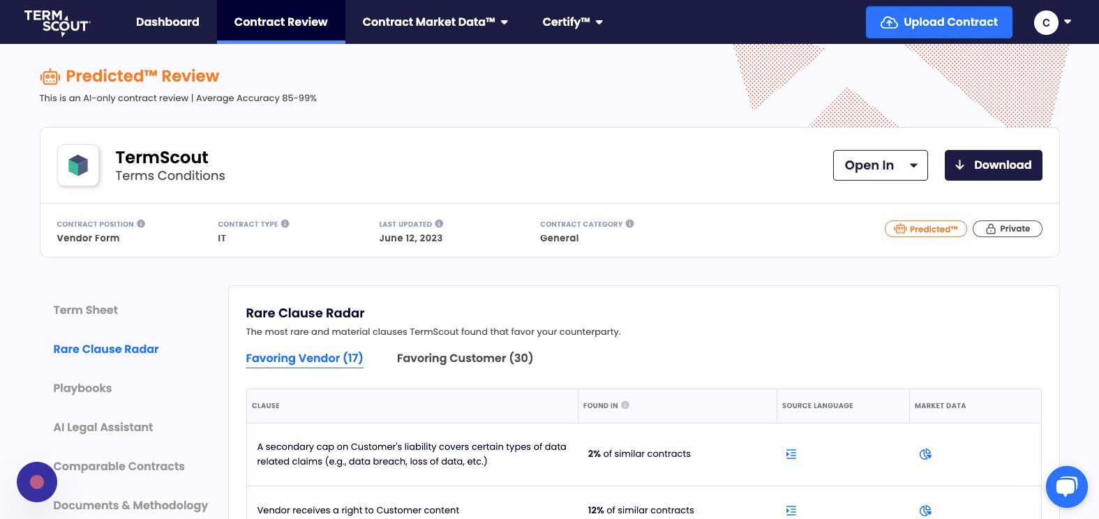Select Rare Clause Radar in sidebar
The height and width of the screenshot is (519, 1099).
coord(106,349)
